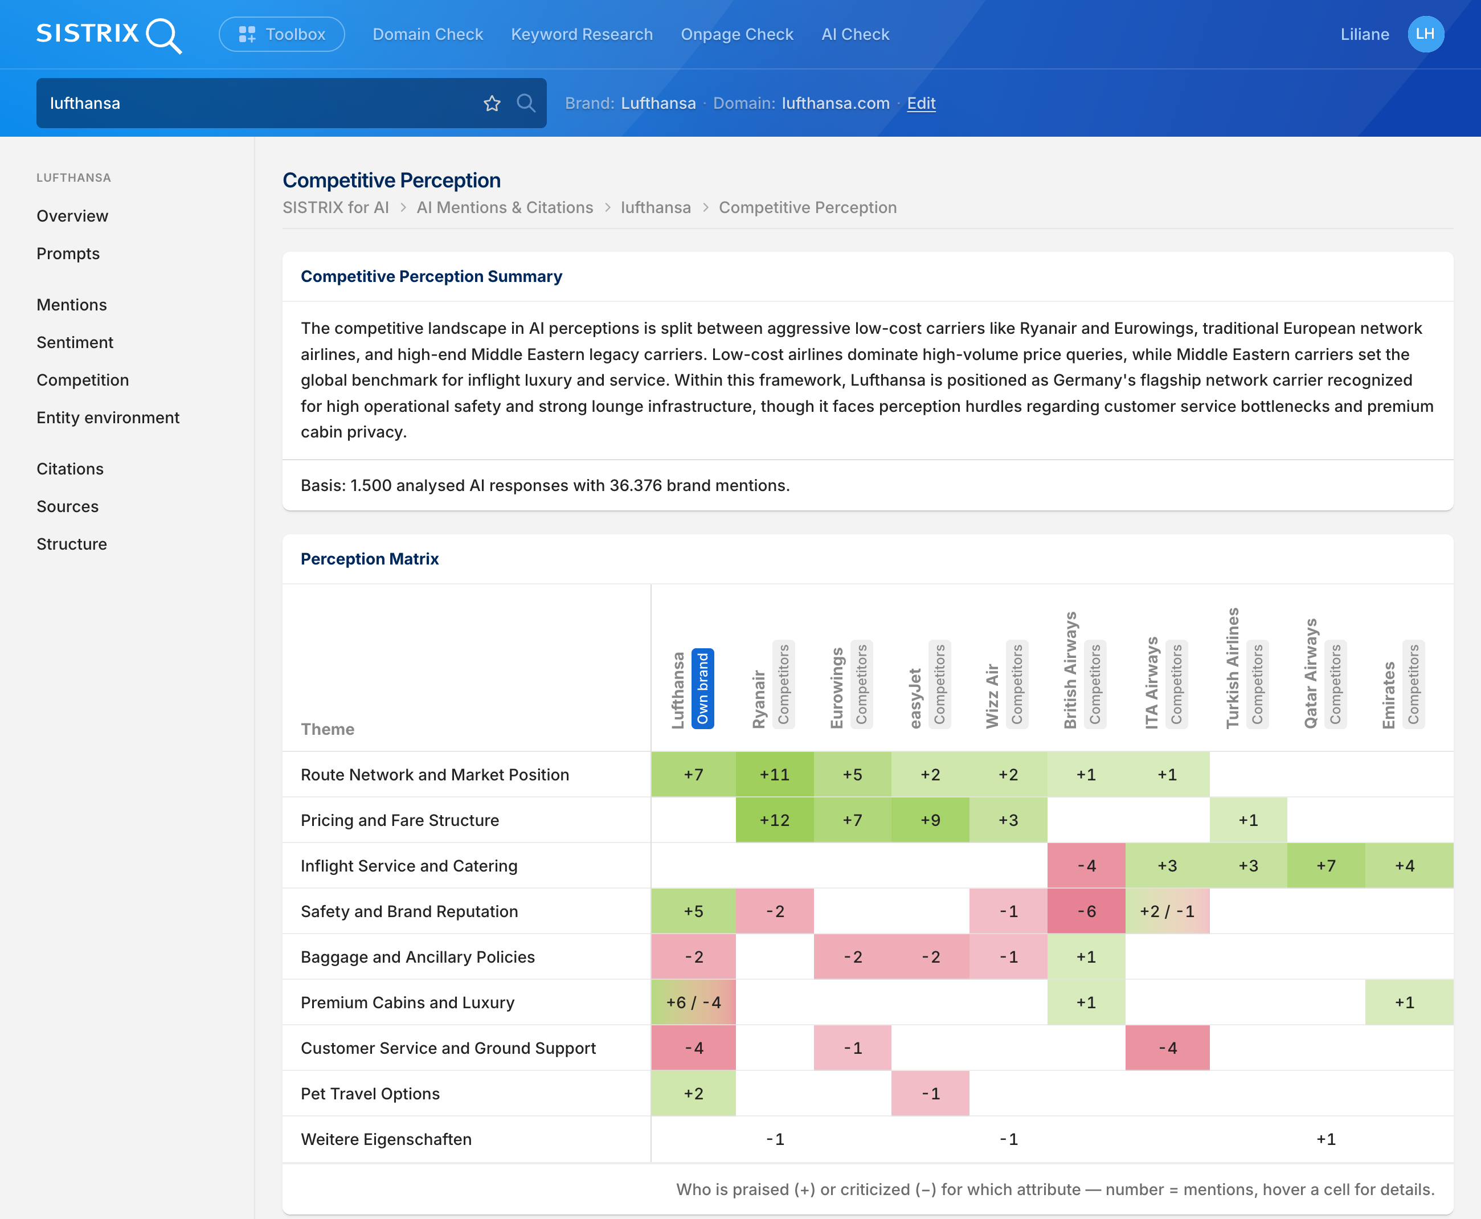Open the LH user avatar
Image resolution: width=1481 pixels, height=1219 pixels.
click(x=1426, y=34)
